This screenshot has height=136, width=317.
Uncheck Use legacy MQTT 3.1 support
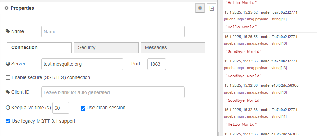pyautogui.click(x=8, y=121)
